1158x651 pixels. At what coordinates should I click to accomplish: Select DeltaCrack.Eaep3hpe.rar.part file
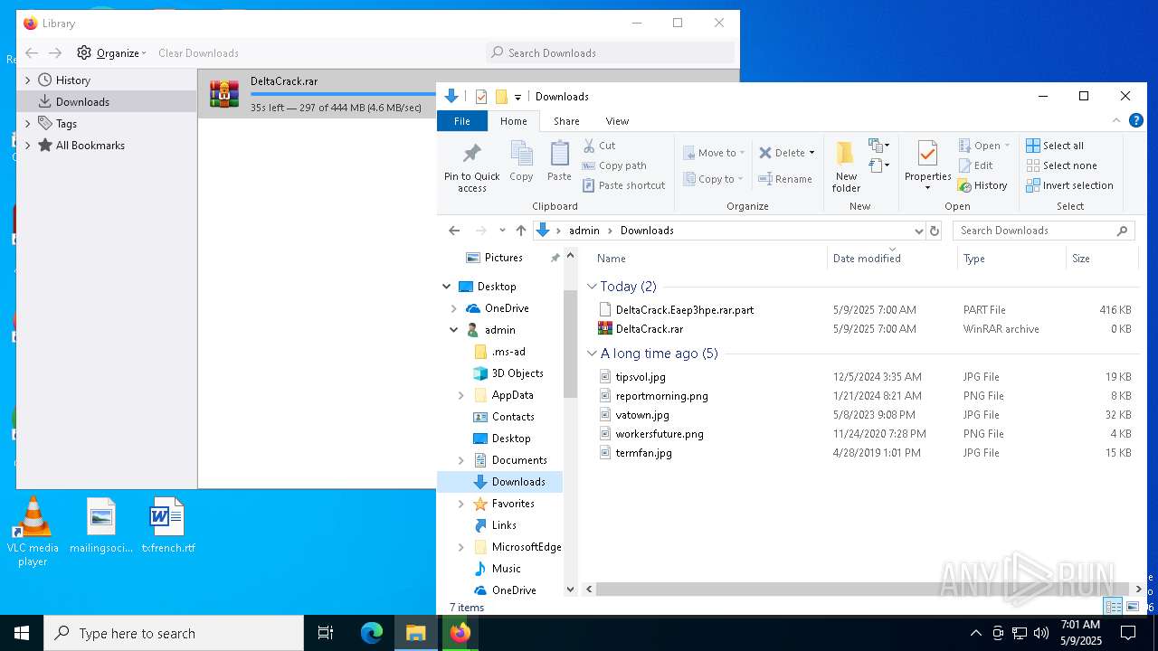click(684, 310)
